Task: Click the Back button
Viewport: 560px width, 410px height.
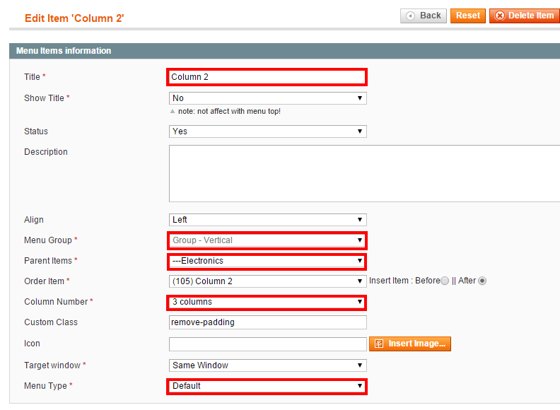Action: [x=424, y=16]
